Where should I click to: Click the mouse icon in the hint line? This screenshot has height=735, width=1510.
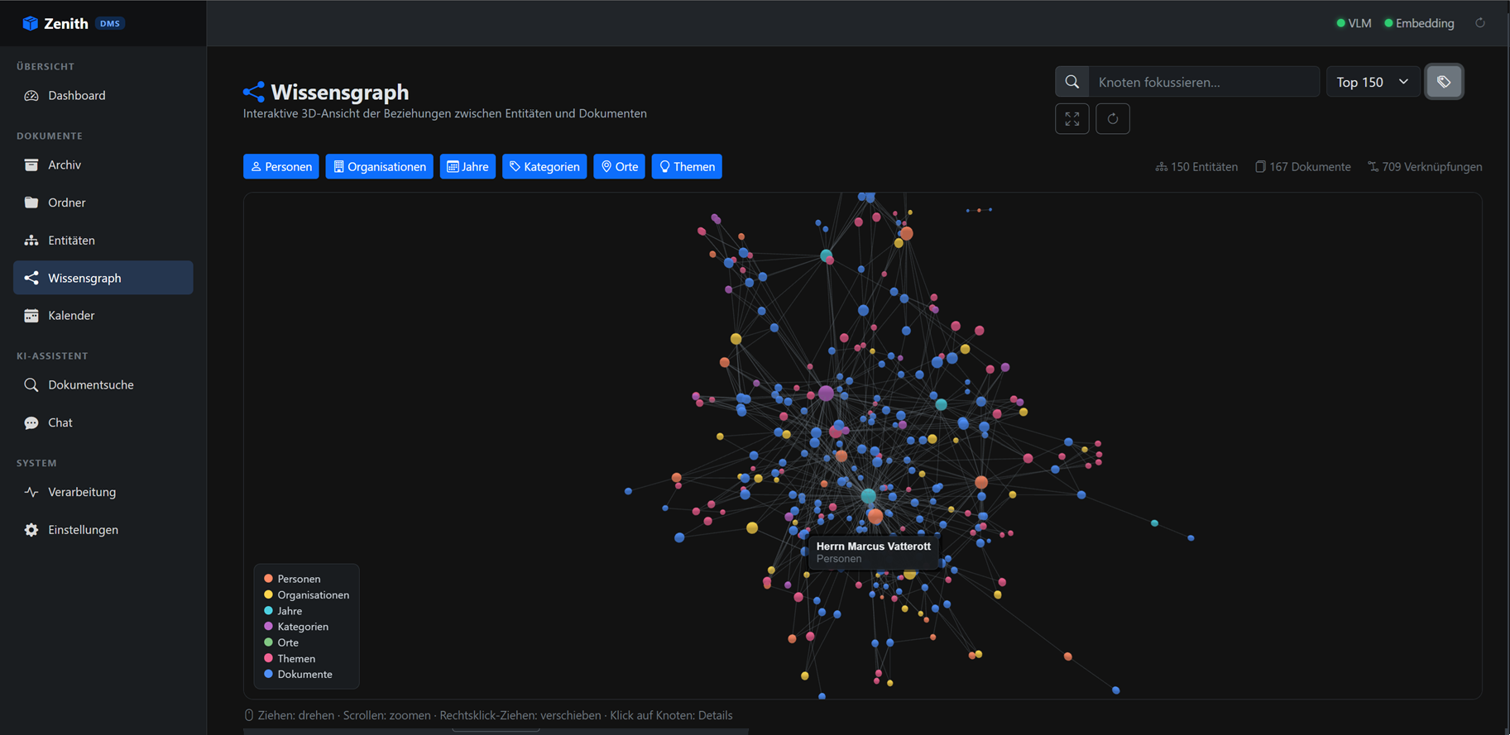pyautogui.click(x=249, y=715)
